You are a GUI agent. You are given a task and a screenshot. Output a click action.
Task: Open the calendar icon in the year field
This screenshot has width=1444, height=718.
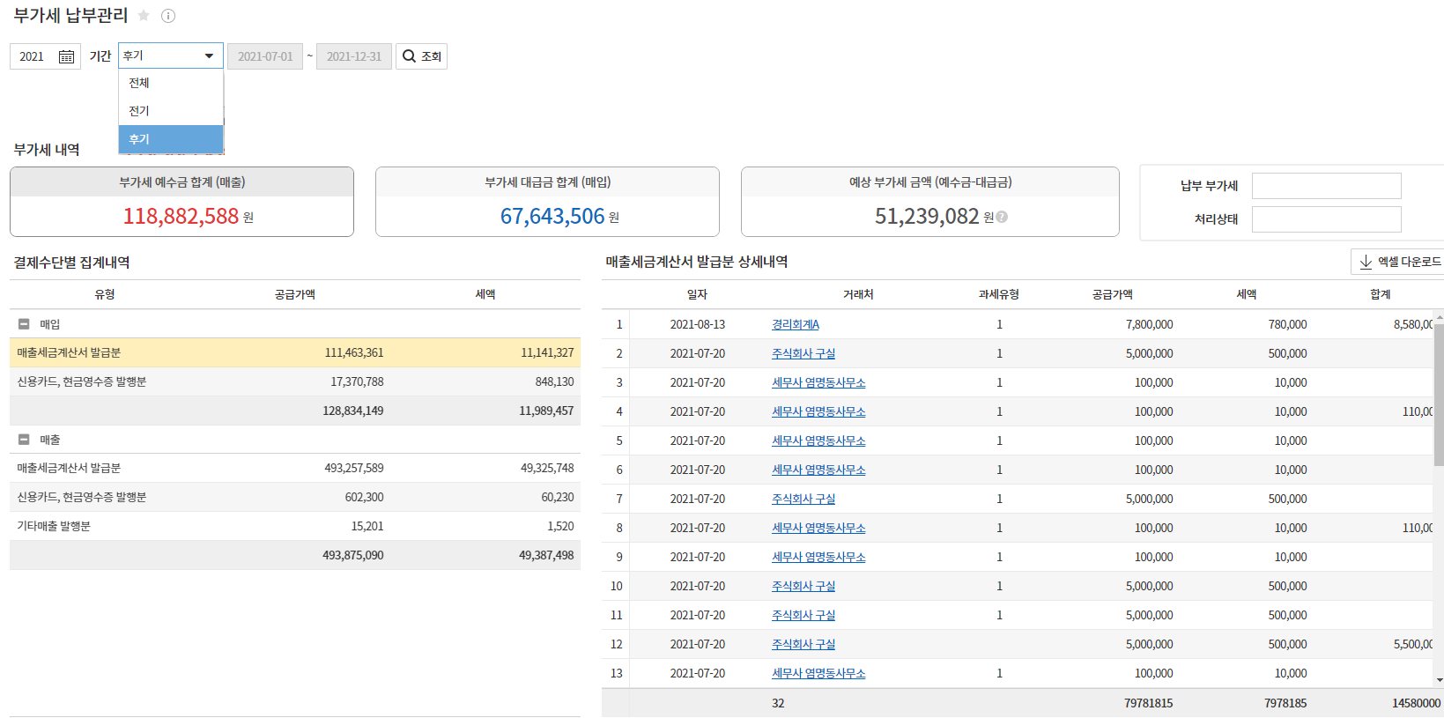click(66, 56)
